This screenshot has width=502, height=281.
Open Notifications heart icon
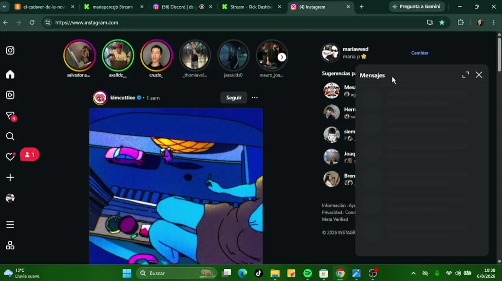click(x=10, y=157)
